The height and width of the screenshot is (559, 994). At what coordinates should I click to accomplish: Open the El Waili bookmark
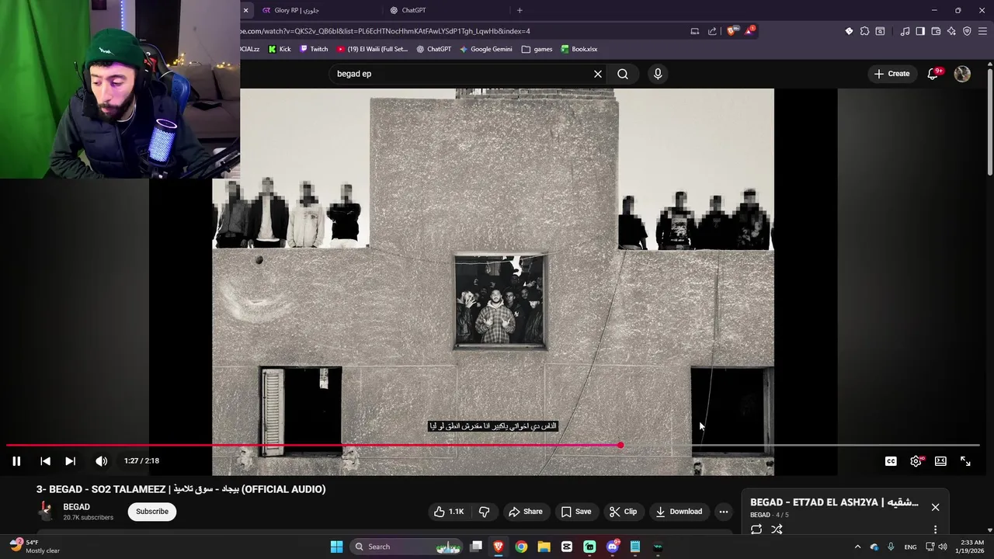coord(372,49)
